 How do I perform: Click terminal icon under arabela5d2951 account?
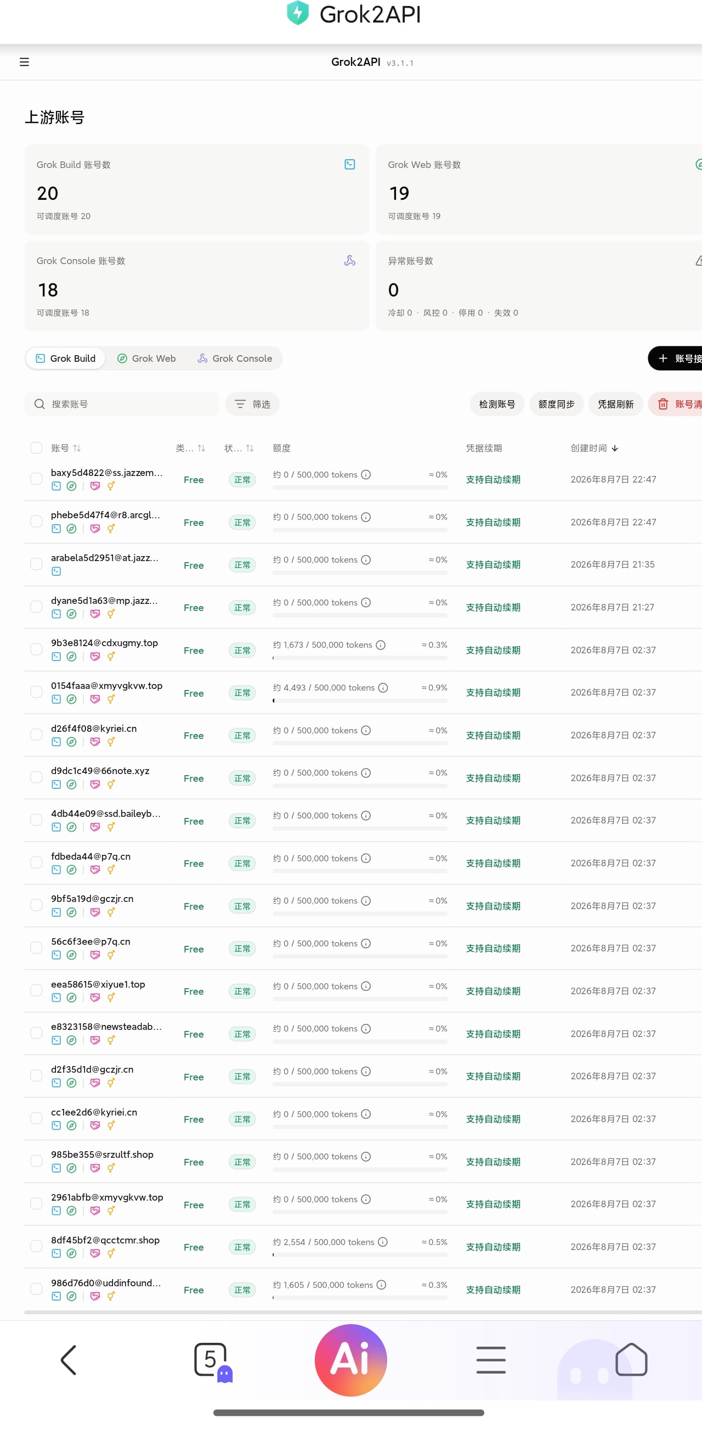(56, 571)
